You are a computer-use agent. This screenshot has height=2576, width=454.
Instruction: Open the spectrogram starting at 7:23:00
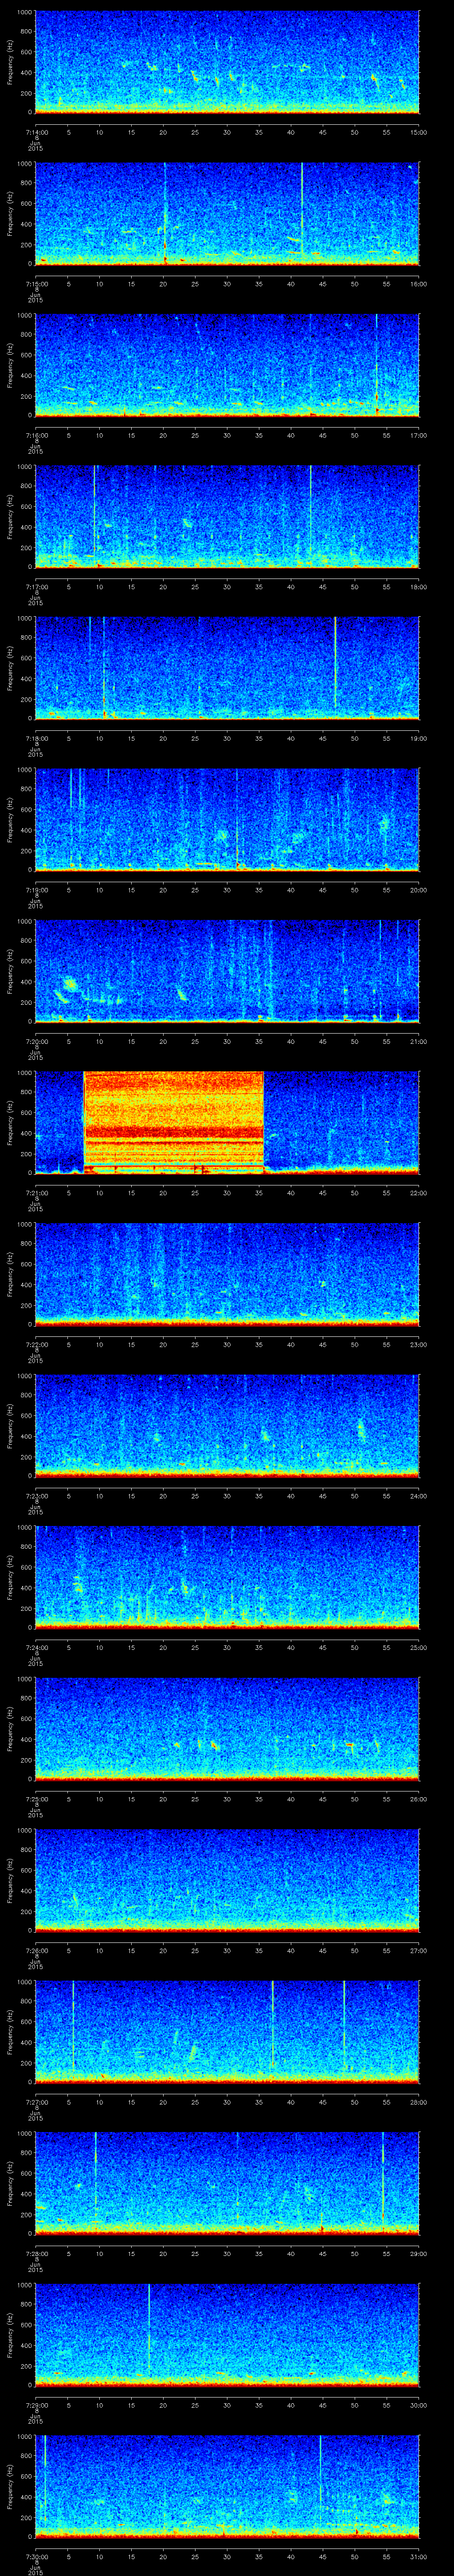coord(227,1426)
